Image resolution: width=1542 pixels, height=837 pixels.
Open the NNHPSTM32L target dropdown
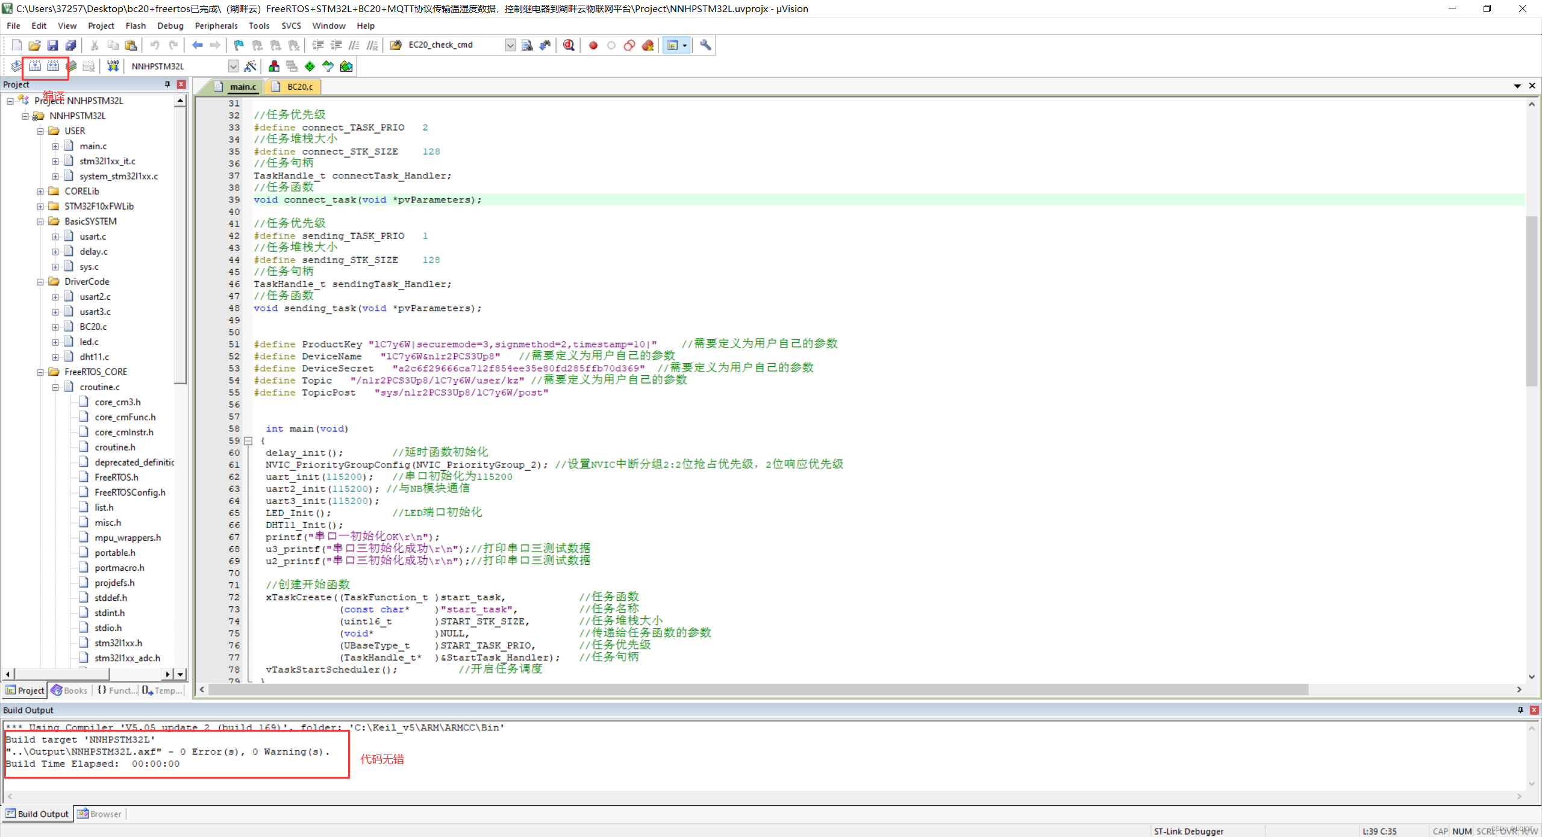pyautogui.click(x=233, y=66)
